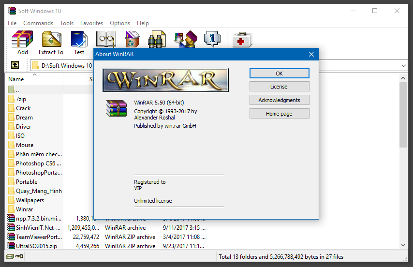
Task: Expand the address path dropdown arrow
Action: click(403, 66)
